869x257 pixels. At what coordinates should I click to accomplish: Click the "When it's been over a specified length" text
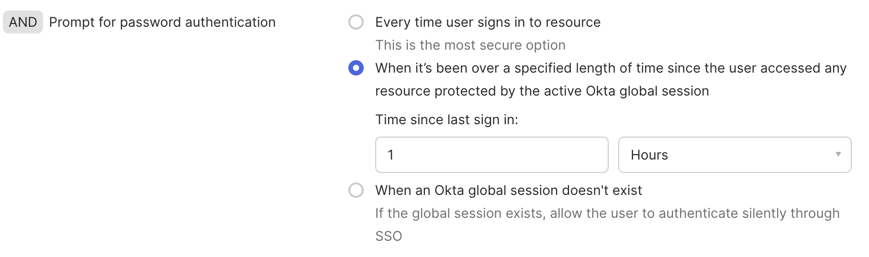click(x=611, y=68)
